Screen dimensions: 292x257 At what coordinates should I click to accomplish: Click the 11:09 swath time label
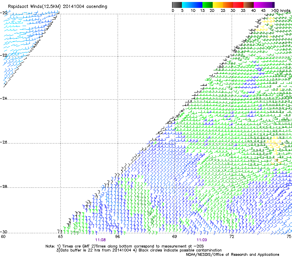point(202,240)
